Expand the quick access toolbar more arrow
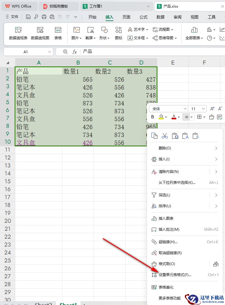225x305 pixels. pos(76,17)
